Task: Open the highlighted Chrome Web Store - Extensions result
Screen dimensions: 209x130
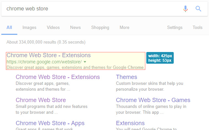Action: [49, 55]
